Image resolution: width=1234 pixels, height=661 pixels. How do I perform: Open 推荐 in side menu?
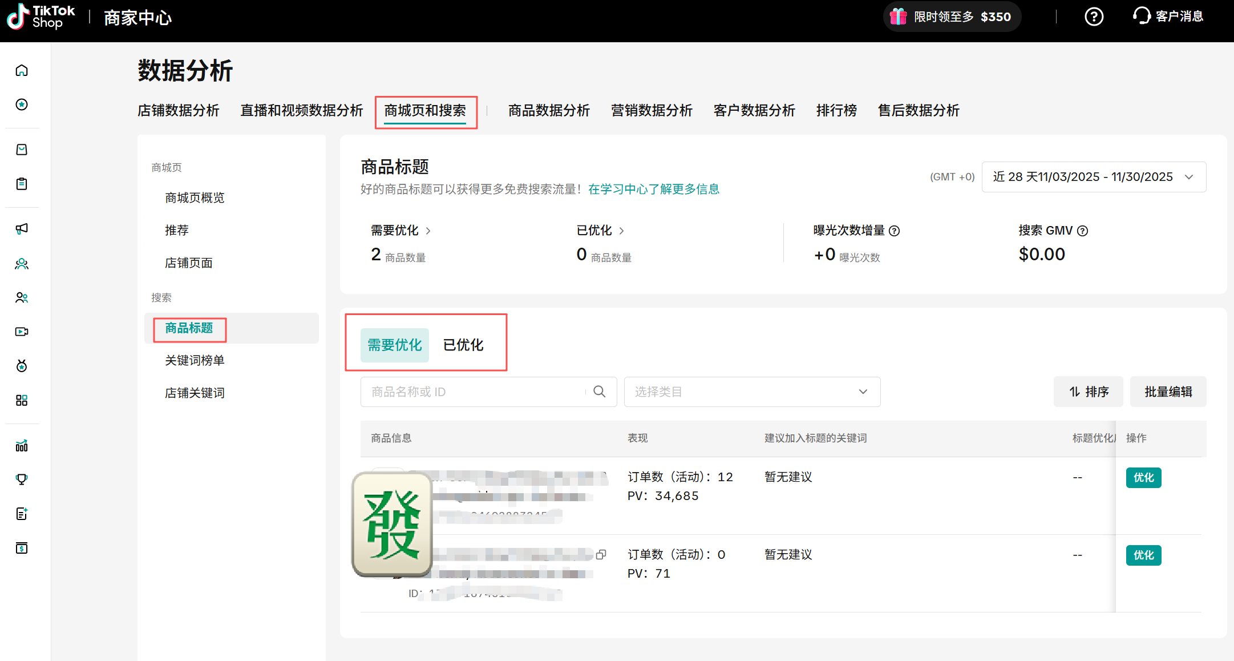pyautogui.click(x=177, y=230)
